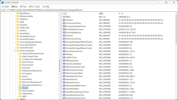This screenshot has width=178, height=100.
Task: Select the KernelChecksumIoTime value name
Action: click(75, 98)
